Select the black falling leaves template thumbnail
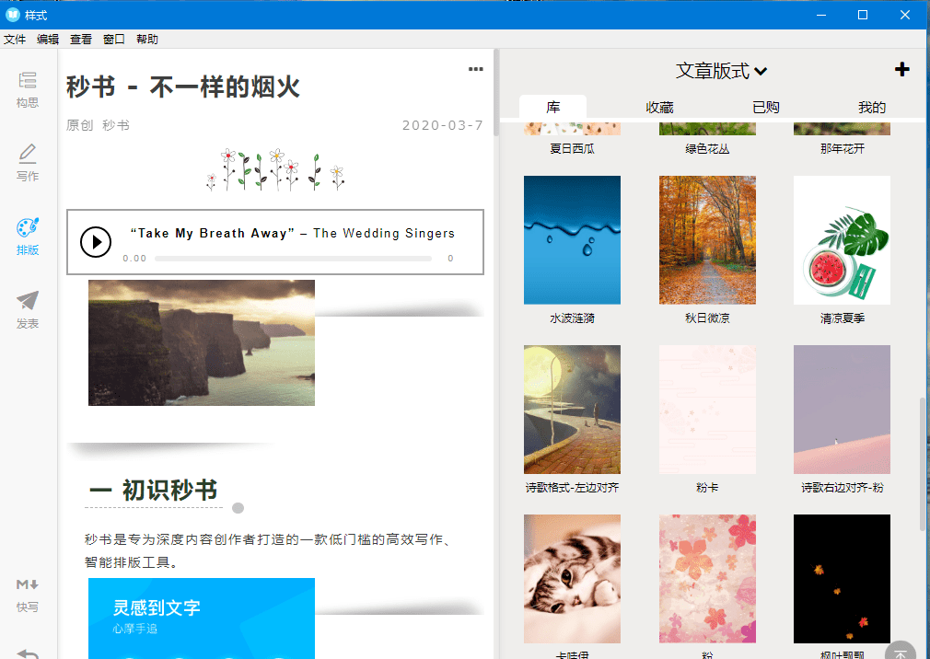This screenshot has width=930, height=659. click(x=842, y=579)
